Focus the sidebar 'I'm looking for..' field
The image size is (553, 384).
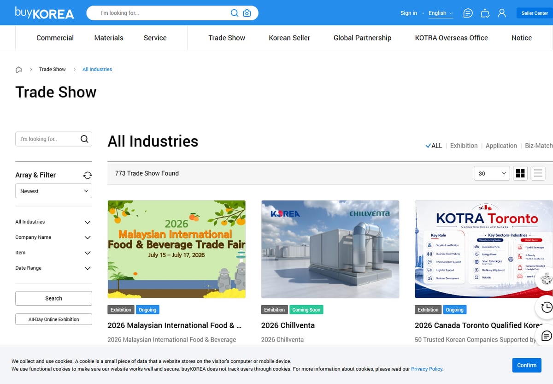[x=47, y=139]
